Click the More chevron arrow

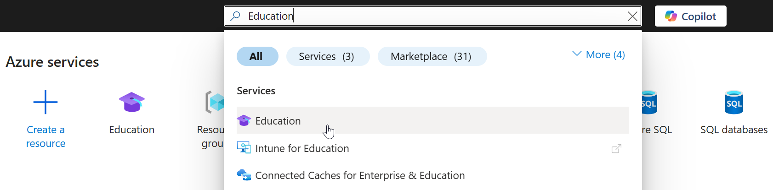click(577, 54)
